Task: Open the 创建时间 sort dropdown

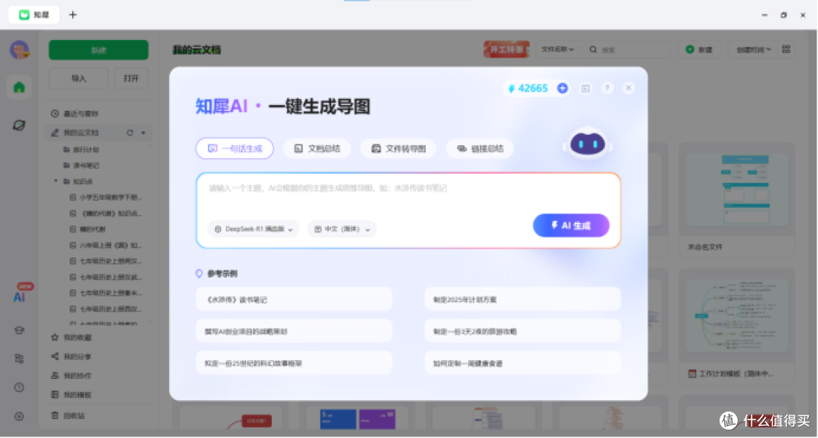Action: (754, 50)
